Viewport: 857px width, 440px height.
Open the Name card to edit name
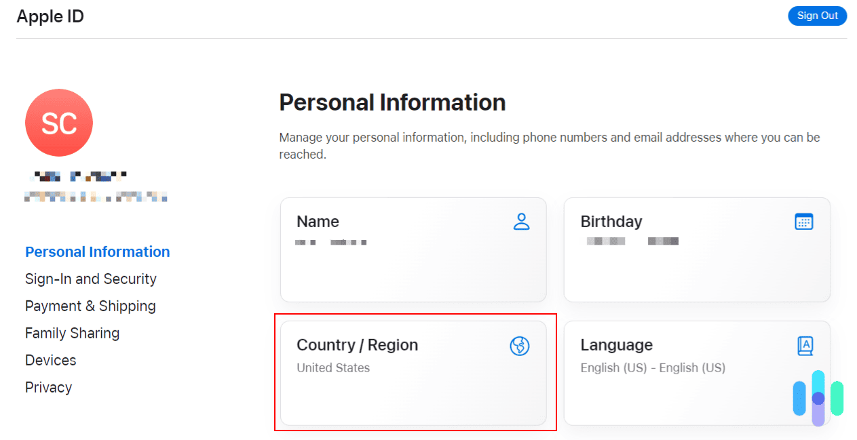(x=413, y=249)
